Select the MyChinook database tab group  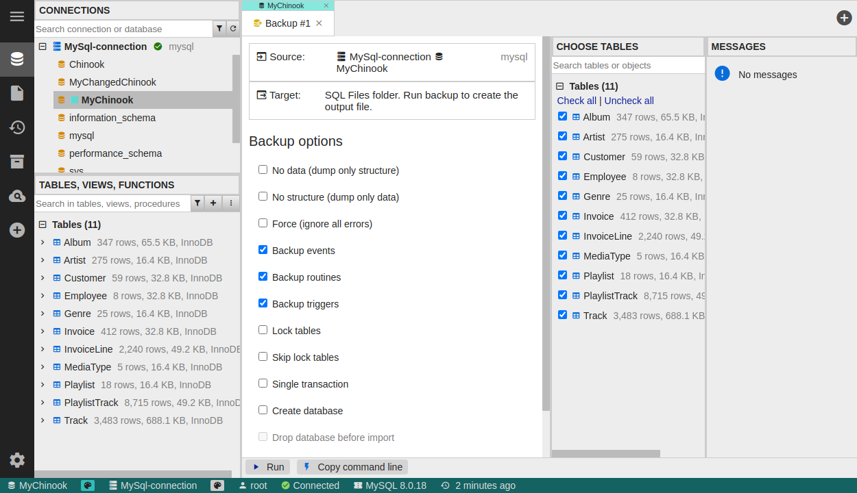[x=285, y=5]
